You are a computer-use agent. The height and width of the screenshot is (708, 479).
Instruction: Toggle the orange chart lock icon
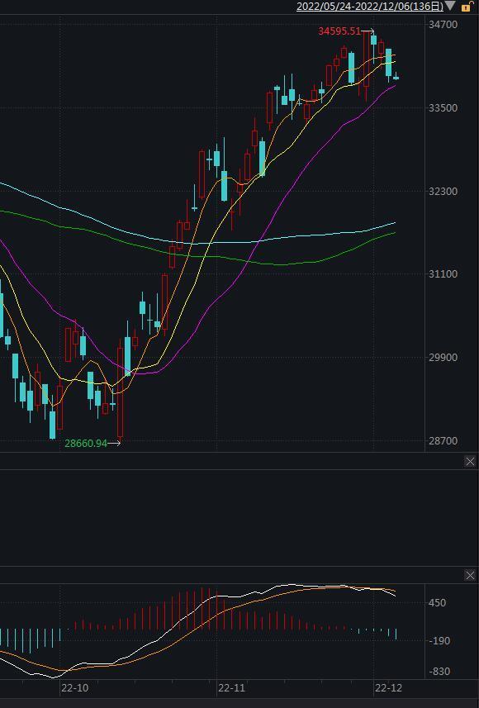tap(467, 7)
